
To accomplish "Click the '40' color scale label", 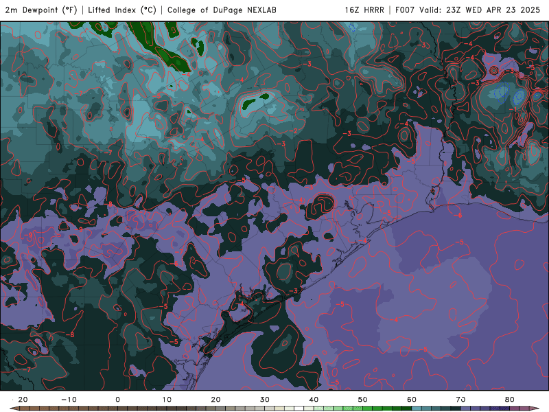I will pos(314,400).
